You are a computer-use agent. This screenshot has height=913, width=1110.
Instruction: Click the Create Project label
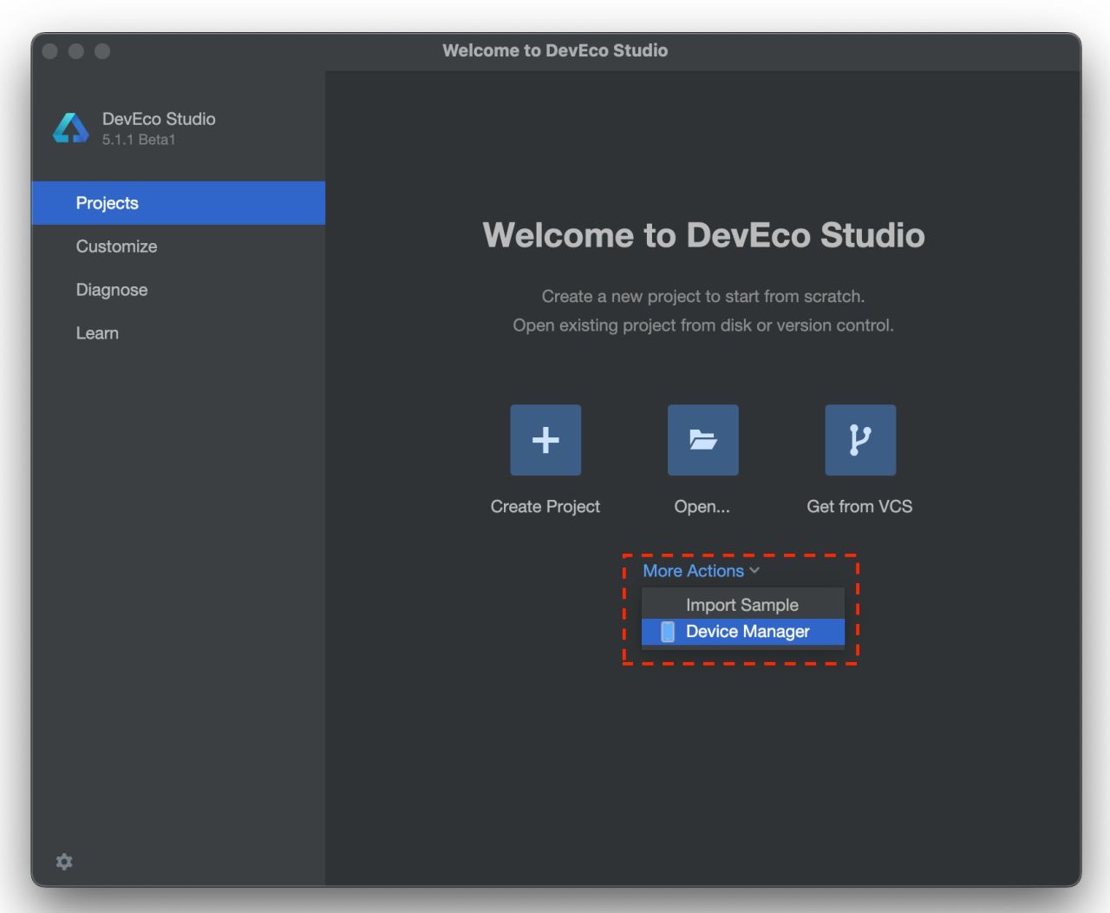click(x=545, y=507)
